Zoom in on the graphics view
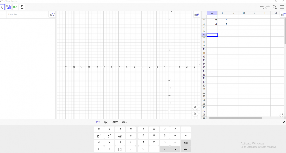 point(195,107)
